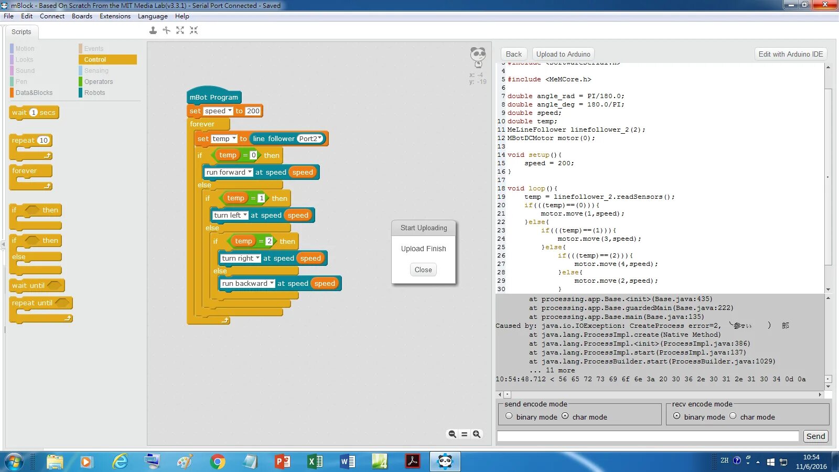Select send binary mode
Image resolution: width=839 pixels, height=472 pixels.
[x=509, y=416]
